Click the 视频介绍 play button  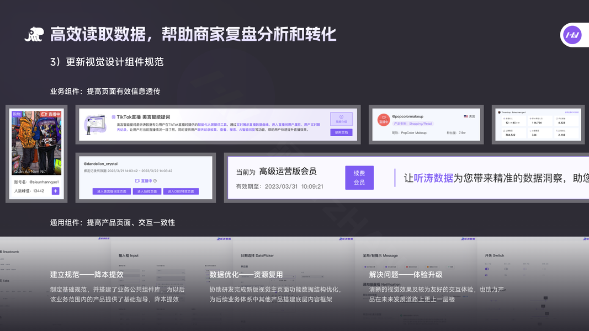tap(341, 119)
